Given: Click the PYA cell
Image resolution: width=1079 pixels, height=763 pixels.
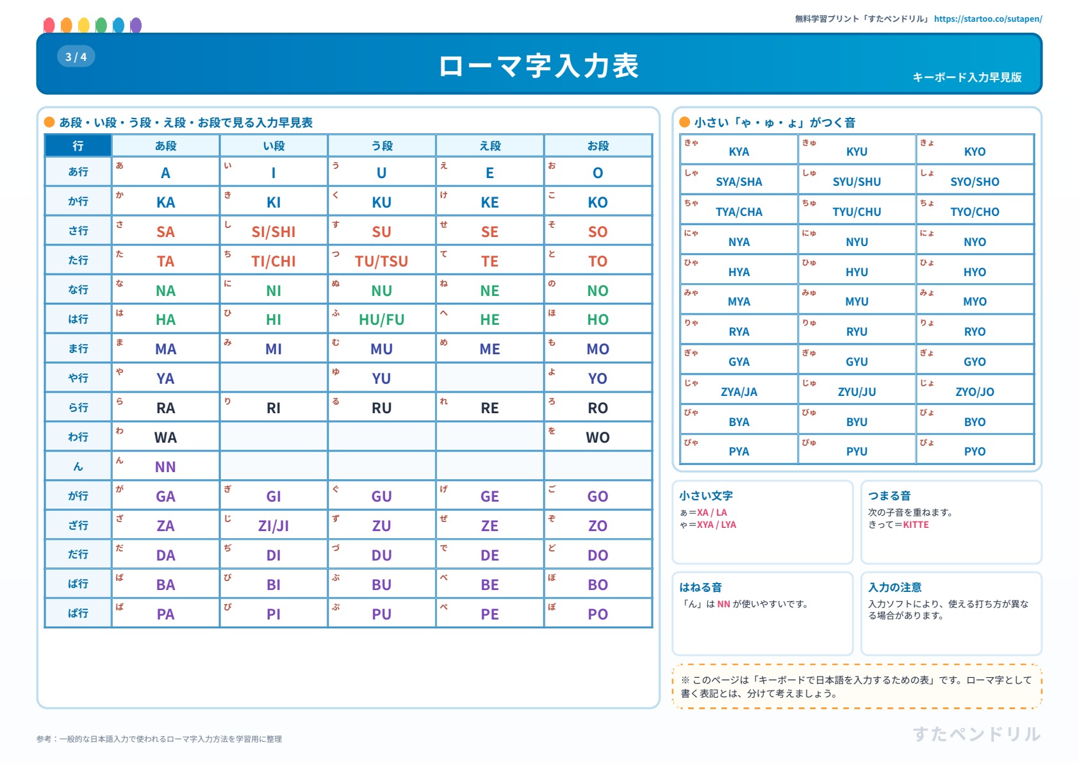Looking at the screenshot, I should point(739,449).
